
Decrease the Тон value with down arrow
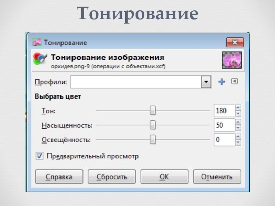[238, 114]
